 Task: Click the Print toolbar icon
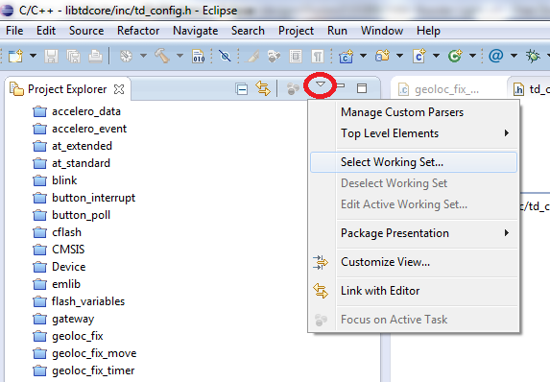(95, 56)
